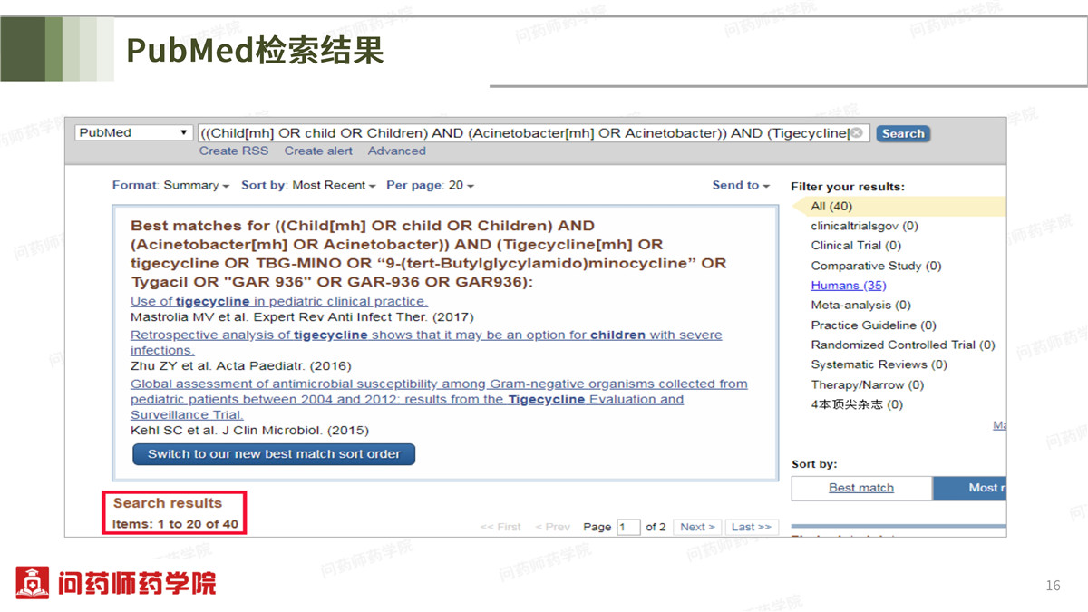Image resolution: width=1088 pixels, height=612 pixels.
Task: Switch to the Most recent sort tab
Action: click(x=970, y=488)
